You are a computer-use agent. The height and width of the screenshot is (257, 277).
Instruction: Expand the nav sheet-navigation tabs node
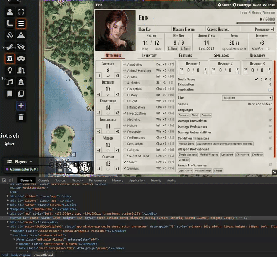[x=17, y=248]
